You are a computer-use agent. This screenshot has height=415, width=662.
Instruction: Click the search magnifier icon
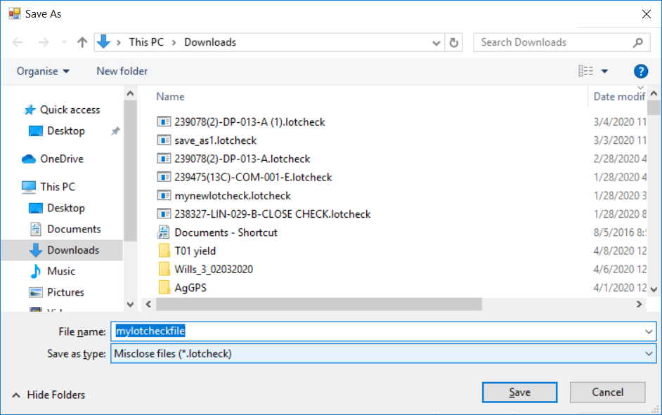638,42
